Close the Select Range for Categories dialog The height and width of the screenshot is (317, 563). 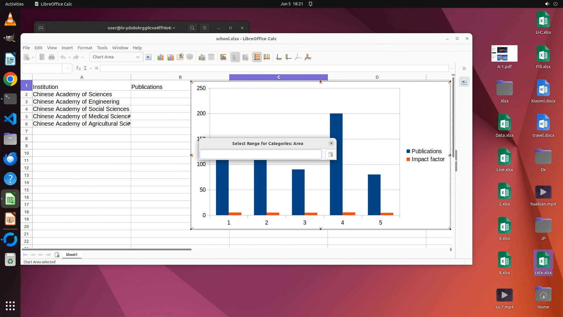[331, 143]
